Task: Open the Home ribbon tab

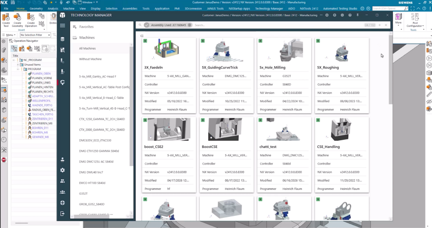Action: pos(20,9)
